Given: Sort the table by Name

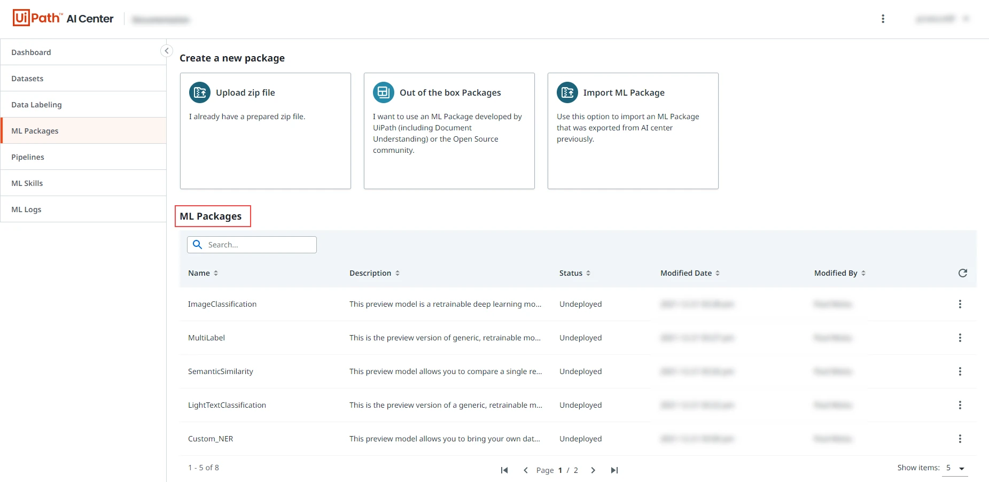Looking at the screenshot, I should click(203, 273).
